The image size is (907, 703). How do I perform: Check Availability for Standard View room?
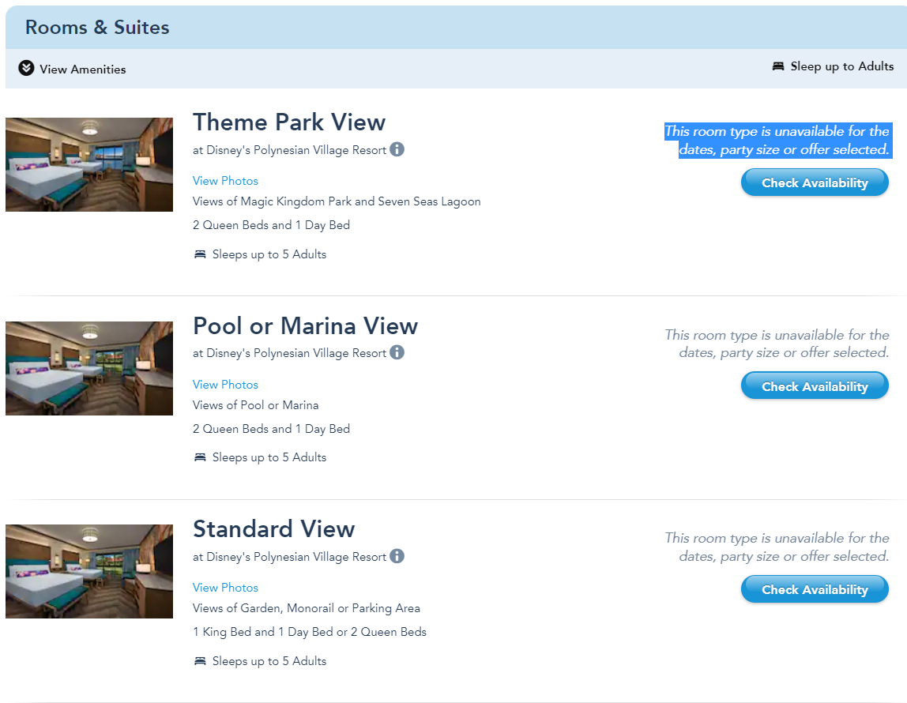[815, 590]
